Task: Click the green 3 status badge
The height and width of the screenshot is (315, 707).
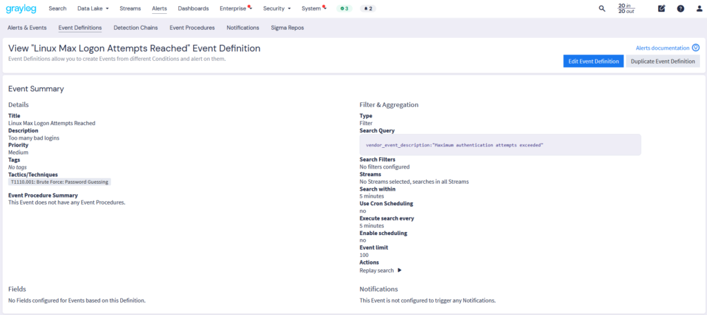Action: [345, 8]
